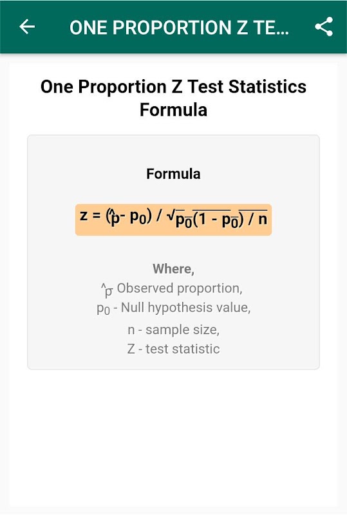Tap the 'Where,' text
This screenshot has width=347, height=515.
pos(174,268)
